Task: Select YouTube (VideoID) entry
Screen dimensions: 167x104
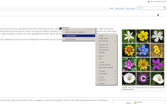Action: coord(106,65)
